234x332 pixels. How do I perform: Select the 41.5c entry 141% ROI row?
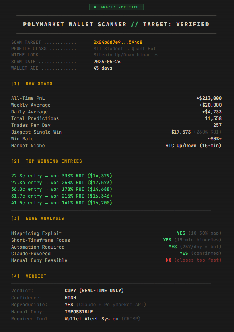62,203
